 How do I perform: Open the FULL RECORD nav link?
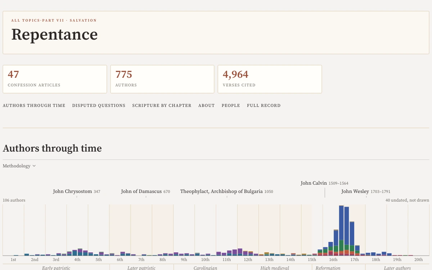point(264,105)
